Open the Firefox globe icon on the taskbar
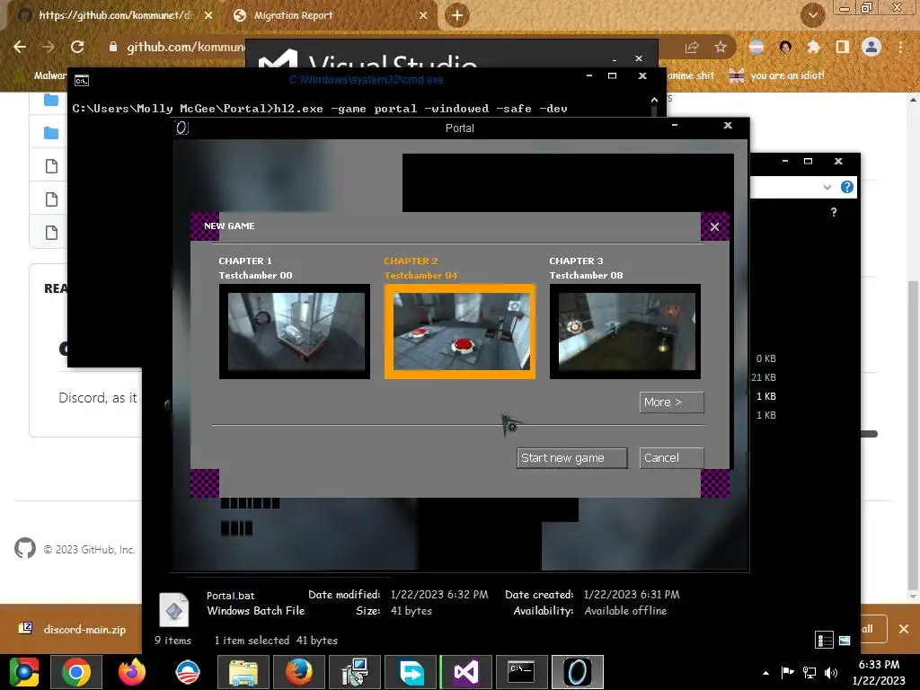 point(298,672)
